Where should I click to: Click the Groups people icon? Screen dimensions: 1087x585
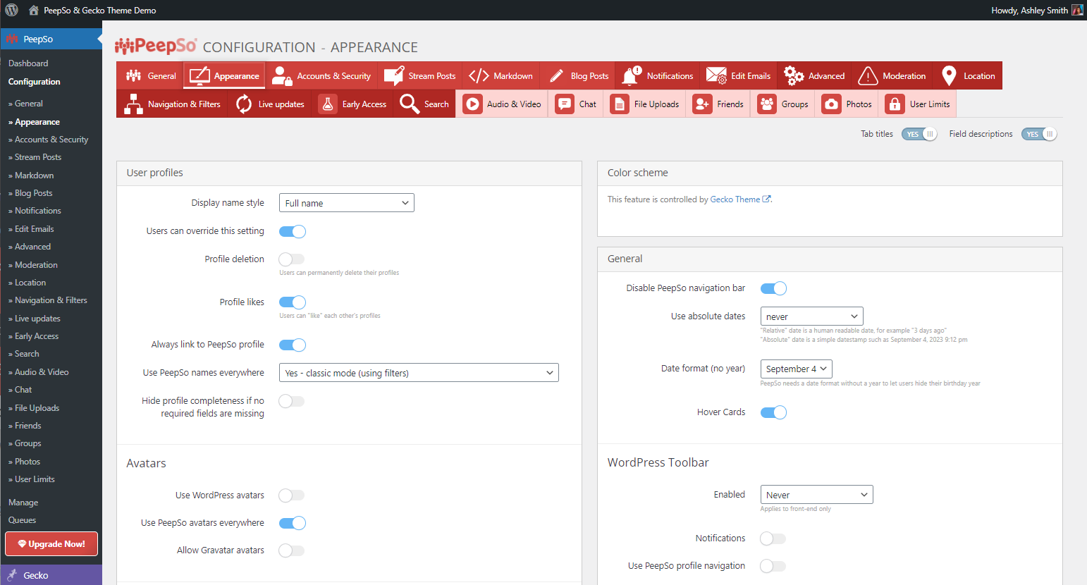[x=767, y=104]
